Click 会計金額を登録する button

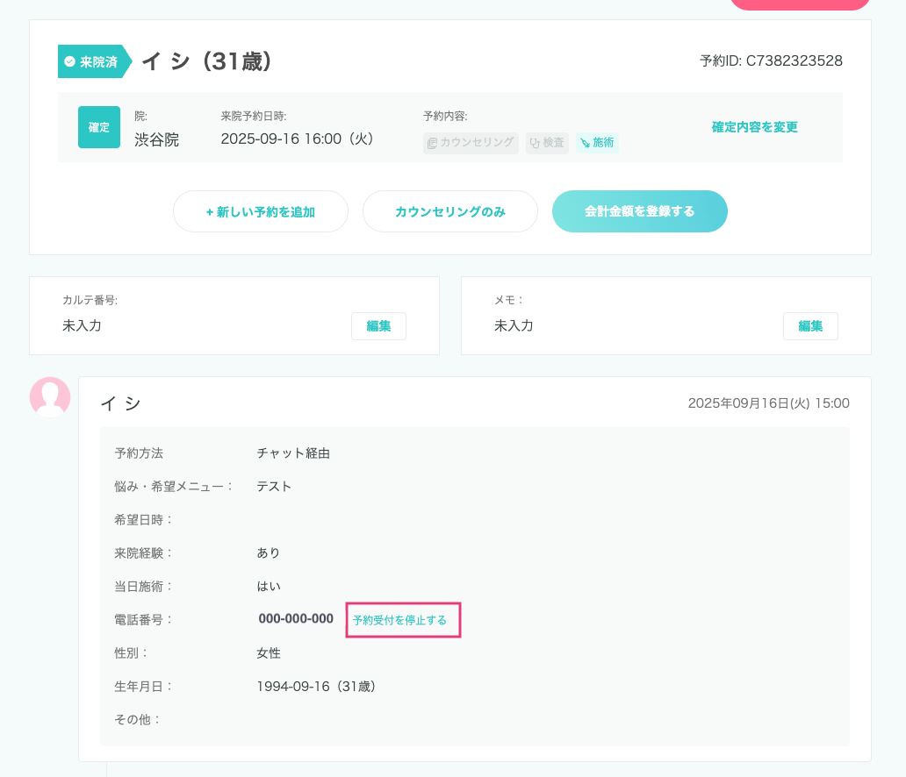640,211
